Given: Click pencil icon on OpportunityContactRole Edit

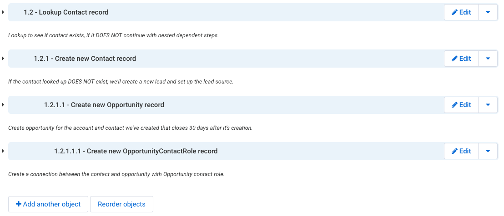Looking at the screenshot, I should (454, 151).
